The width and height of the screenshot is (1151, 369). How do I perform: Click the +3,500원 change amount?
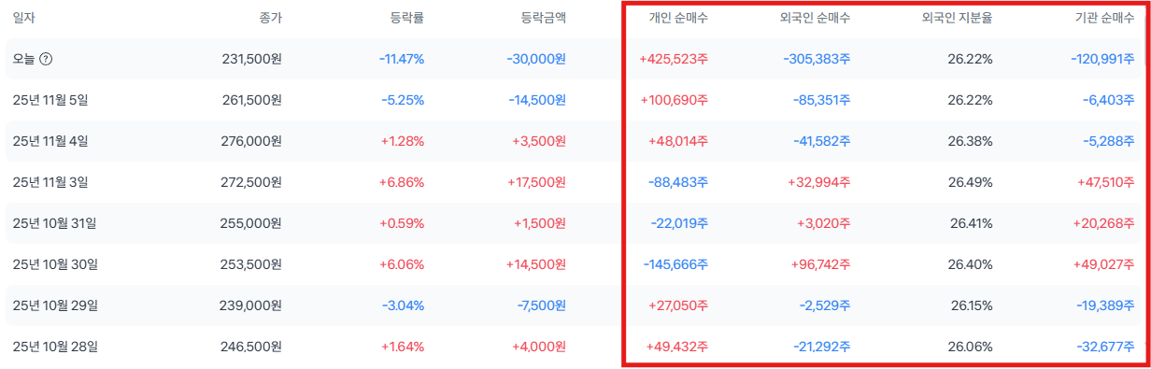(539, 141)
